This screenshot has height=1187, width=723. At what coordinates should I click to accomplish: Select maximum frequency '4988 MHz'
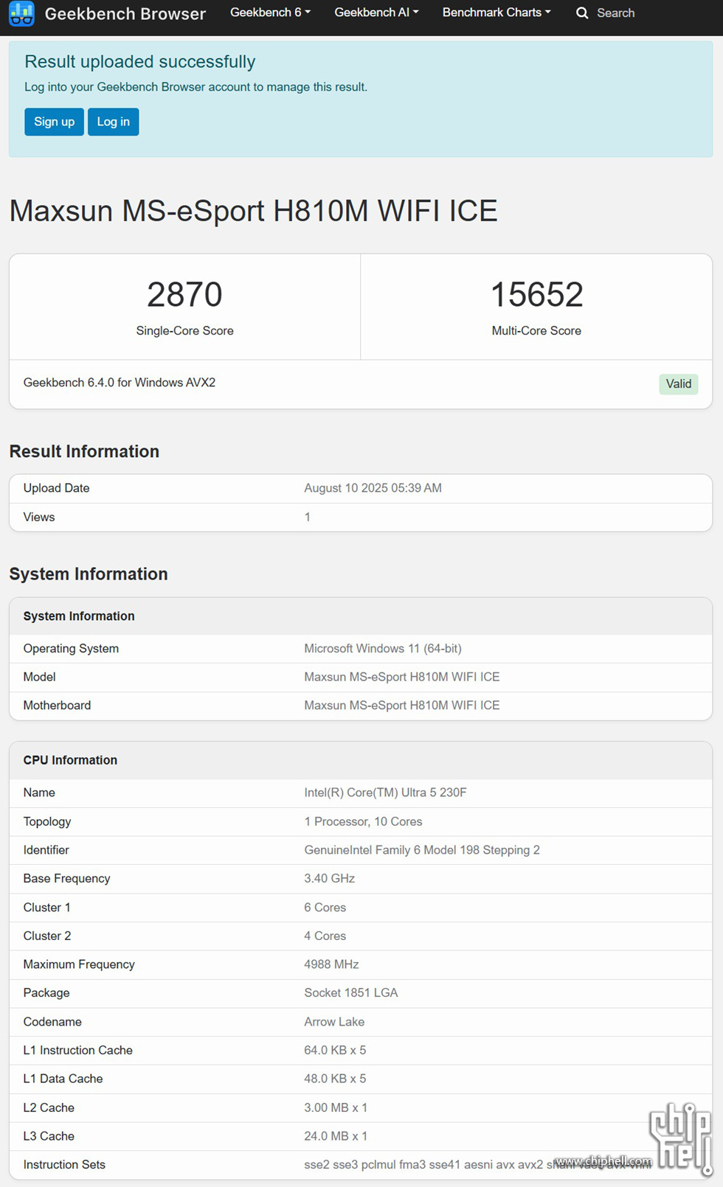331,964
